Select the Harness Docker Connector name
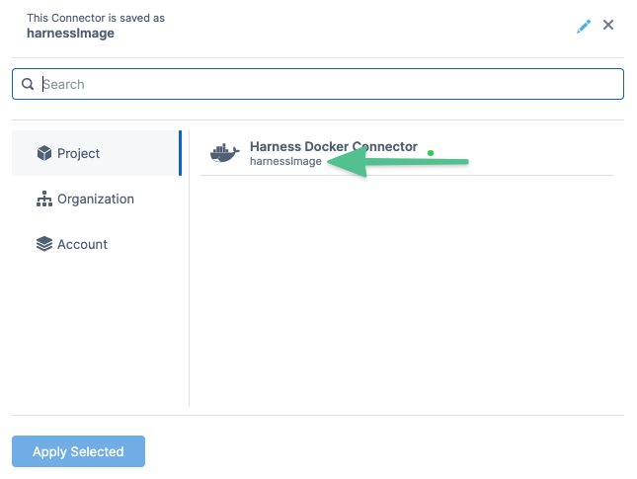 [x=334, y=146]
